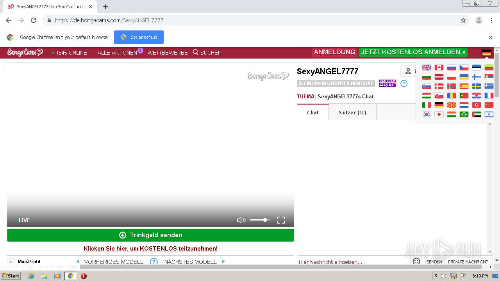This screenshot has height=281, width=500.
Task: Bookmark this page with star icon
Action: click(x=463, y=20)
